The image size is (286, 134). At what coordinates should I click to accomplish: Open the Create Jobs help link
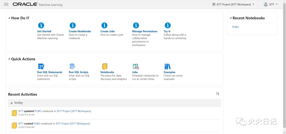click(x=108, y=31)
